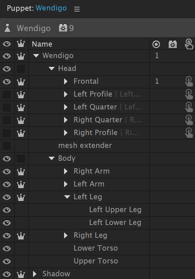This screenshot has width=195, height=279.
Task: Collapse the Head group
Action: 52,69
